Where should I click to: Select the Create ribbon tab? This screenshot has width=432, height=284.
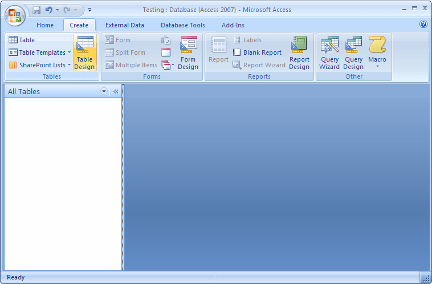click(79, 25)
